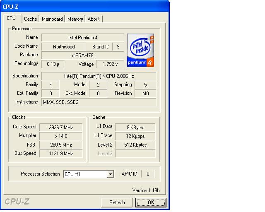Screen dimensions: 265x212
Task: Click the Specification text field
Action: click(x=99, y=76)
